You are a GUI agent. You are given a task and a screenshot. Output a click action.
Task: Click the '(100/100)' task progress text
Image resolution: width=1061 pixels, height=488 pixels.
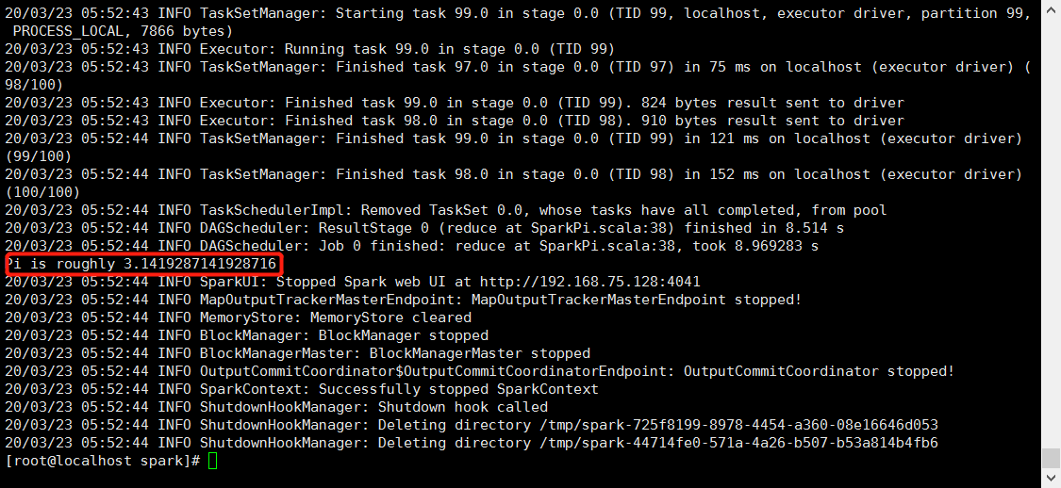pyautogui.click(x=42, y=192)
